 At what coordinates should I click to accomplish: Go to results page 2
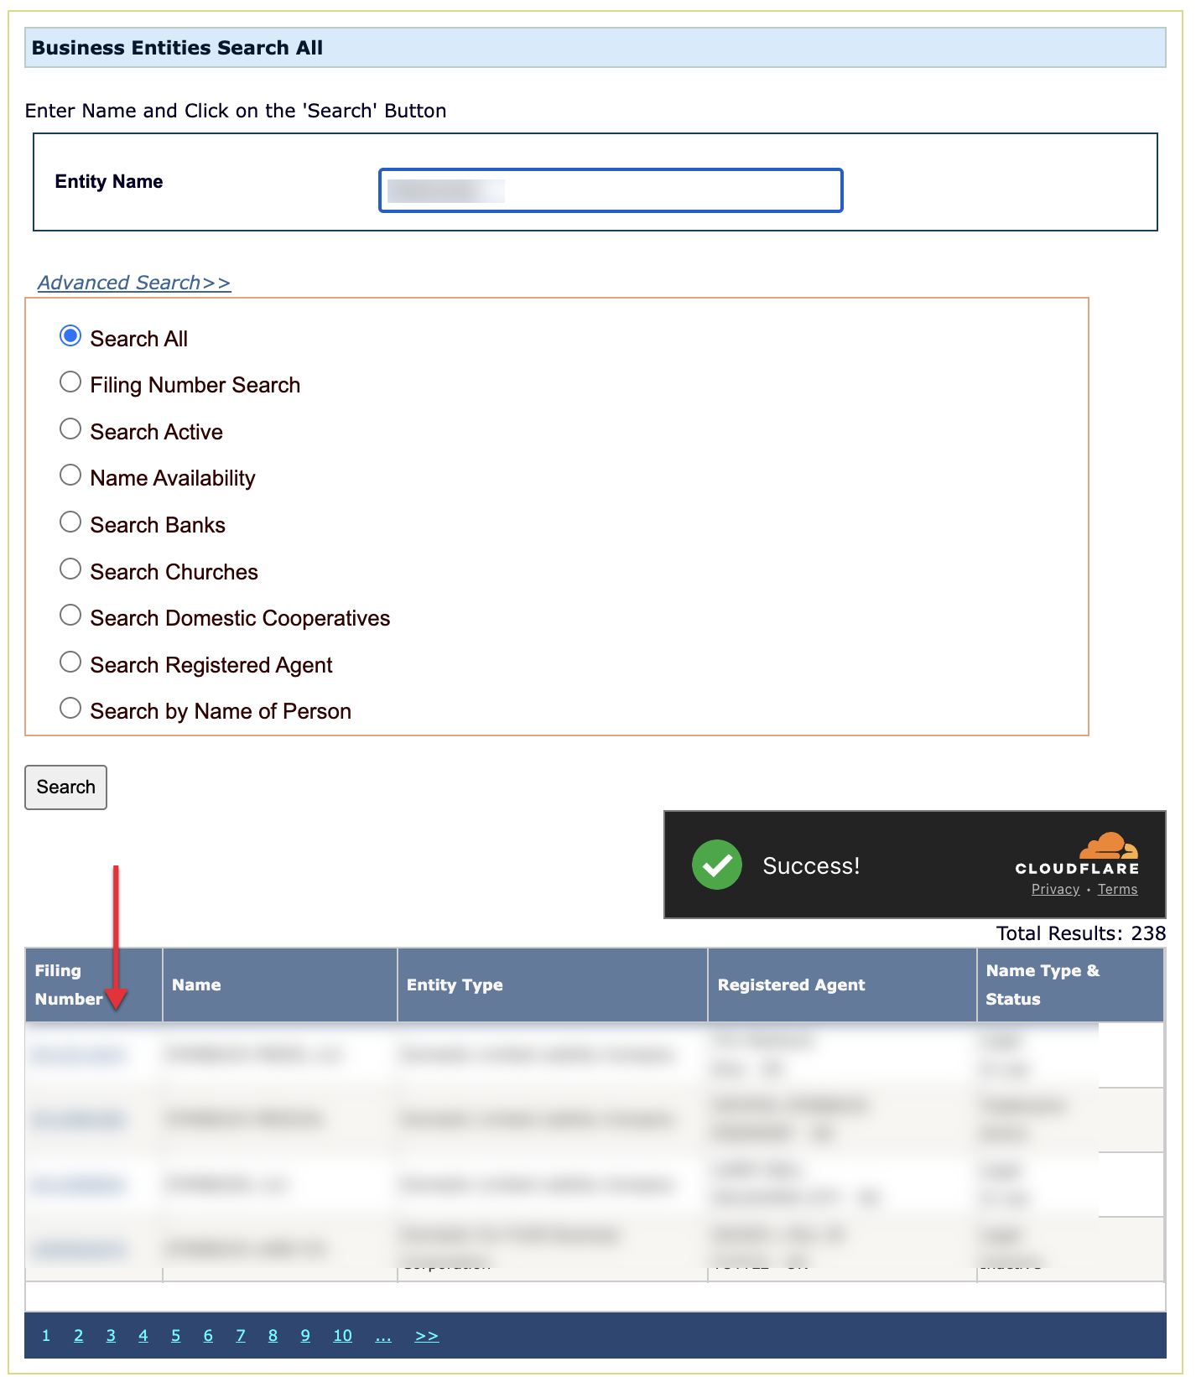(78, 1335)
